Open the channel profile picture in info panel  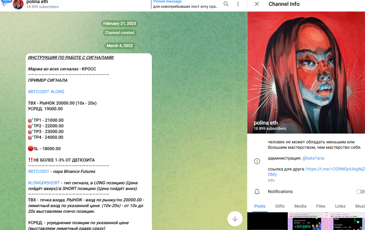pyautogui.click(x=306, y=72)
